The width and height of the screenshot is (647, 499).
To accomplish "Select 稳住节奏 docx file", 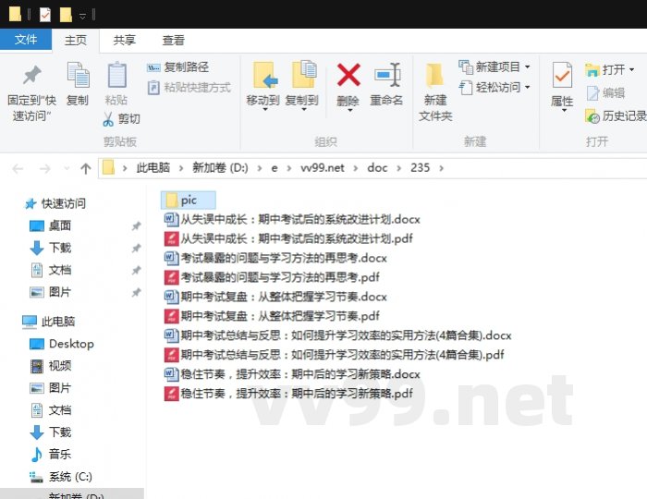I will (292, 374).
